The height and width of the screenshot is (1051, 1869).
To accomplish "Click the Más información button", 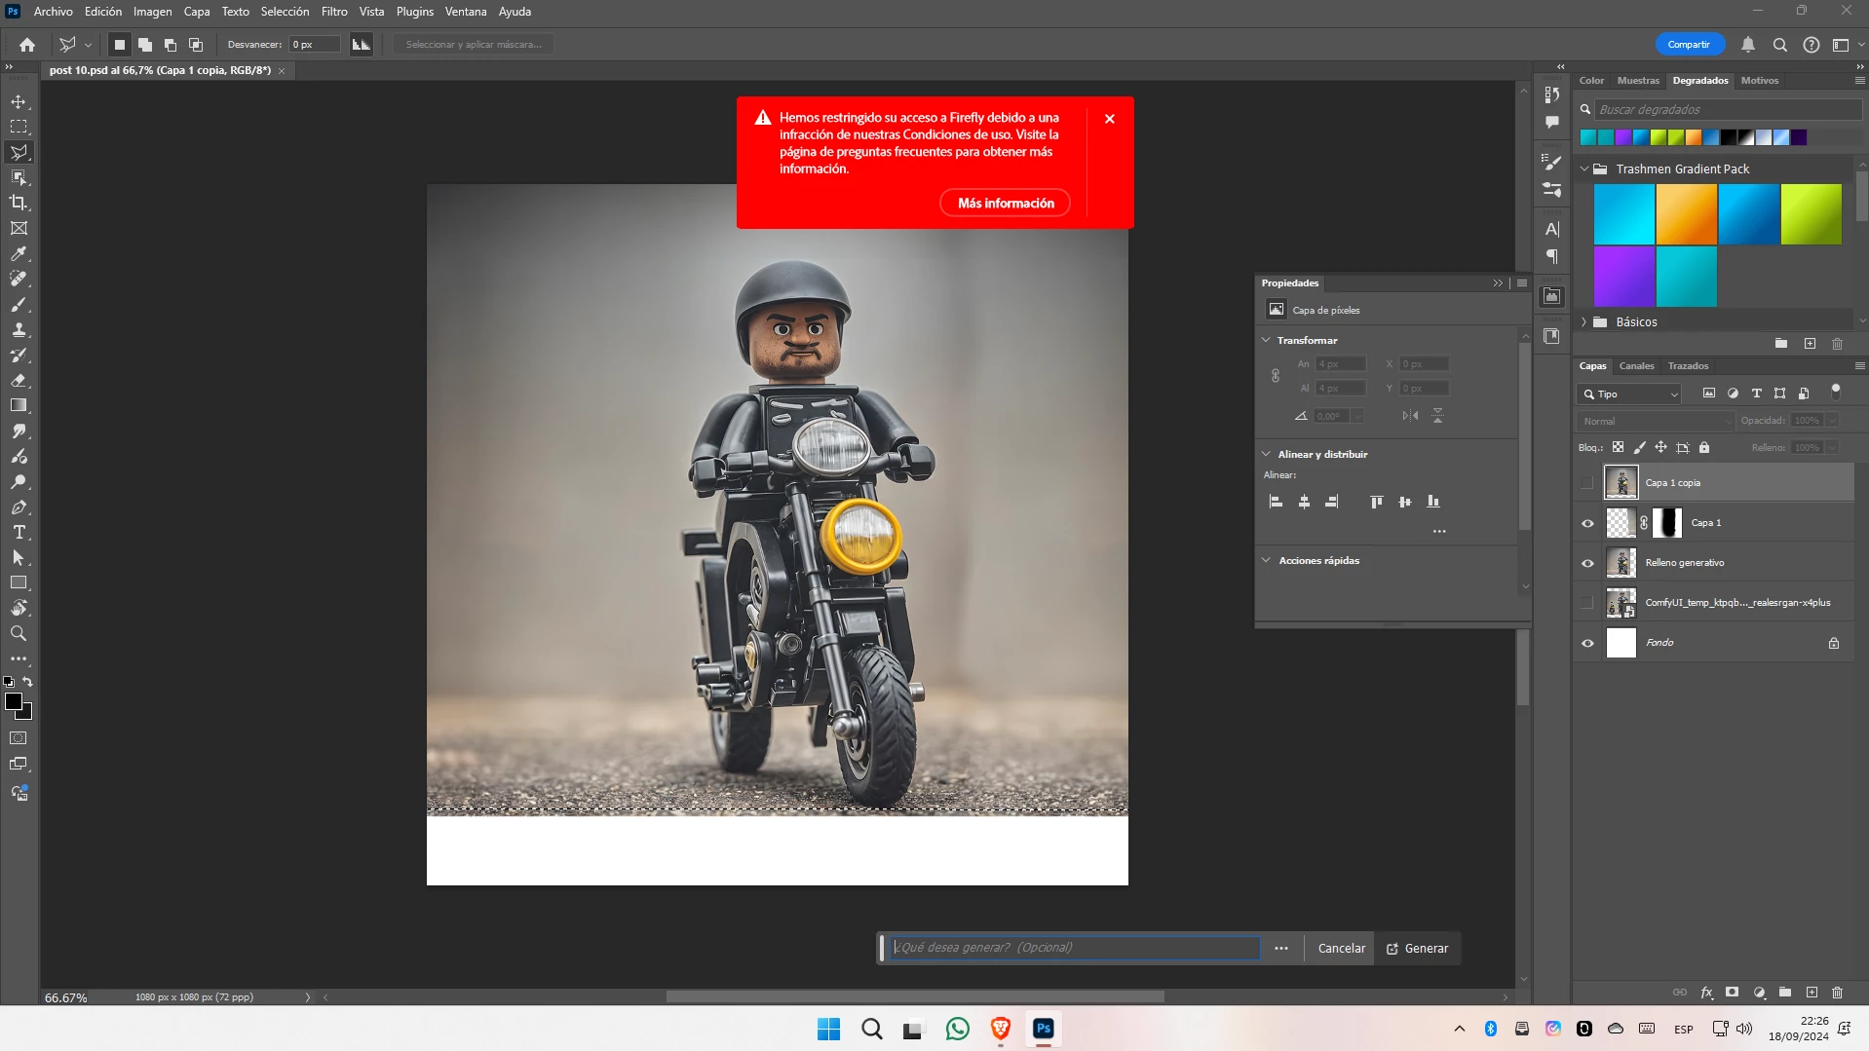I will [1005, 204].
